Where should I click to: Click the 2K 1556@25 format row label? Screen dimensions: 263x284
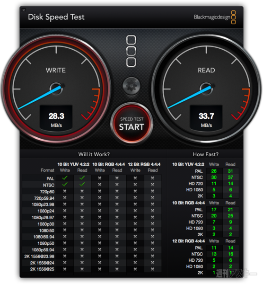click(x=42, y=269)
